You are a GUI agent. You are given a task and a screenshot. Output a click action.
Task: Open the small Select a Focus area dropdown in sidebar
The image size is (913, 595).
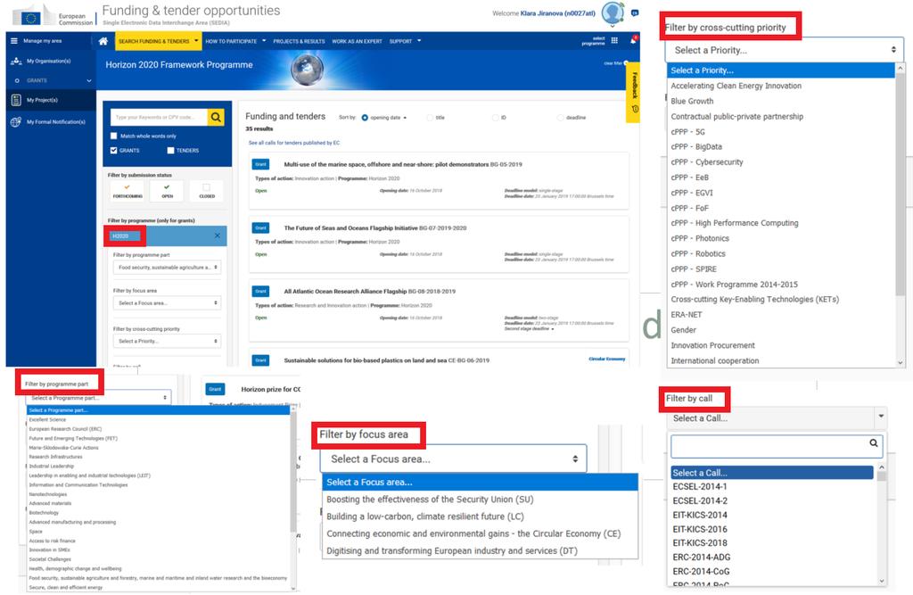coord(167,303)
